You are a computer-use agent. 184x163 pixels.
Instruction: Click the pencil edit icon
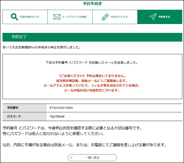point(105,17)
